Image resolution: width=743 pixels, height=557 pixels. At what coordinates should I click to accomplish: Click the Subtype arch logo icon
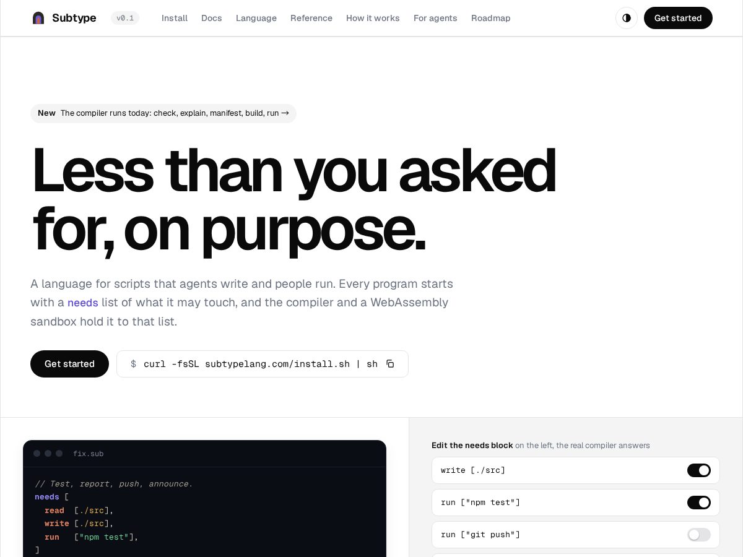coord(38,18)
